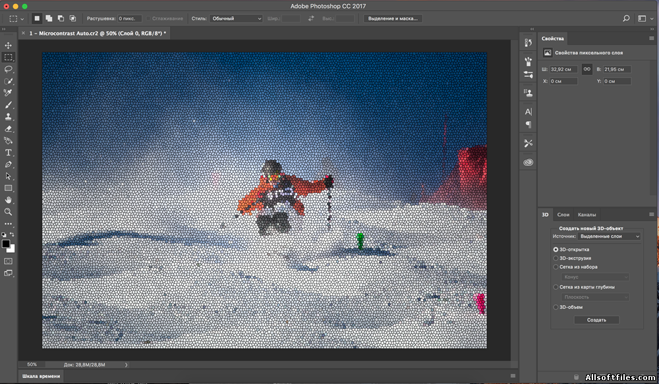
Task: Open the Creative Cloud Libraries panel icon
Action: [x=528, y=162]
